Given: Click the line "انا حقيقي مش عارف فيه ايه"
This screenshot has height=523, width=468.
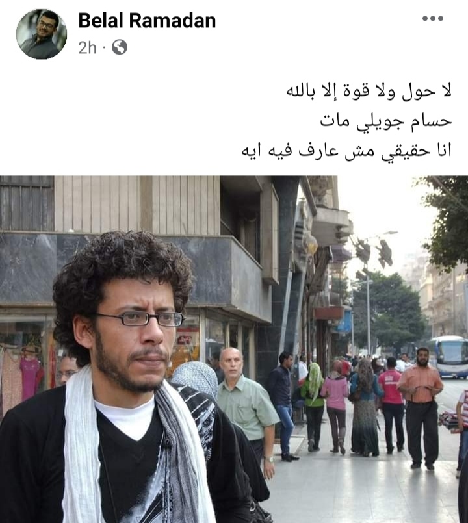Looking at the screenshot, I should [346, 151].
